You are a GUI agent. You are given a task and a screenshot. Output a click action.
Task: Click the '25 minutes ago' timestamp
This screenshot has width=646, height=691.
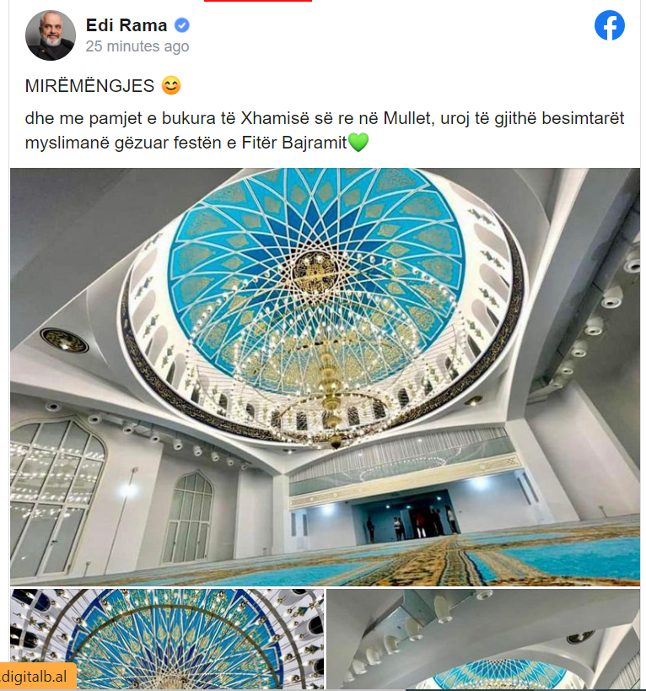pos(137,46)
